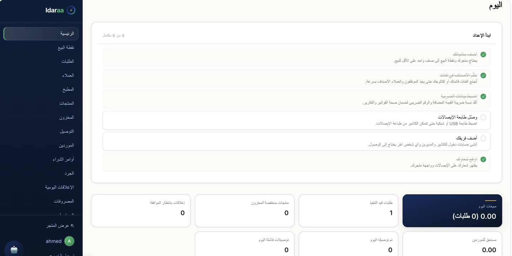Open الجرد sidebar entry
Viewport: 512px width, 256px height.
coord(41,173)
